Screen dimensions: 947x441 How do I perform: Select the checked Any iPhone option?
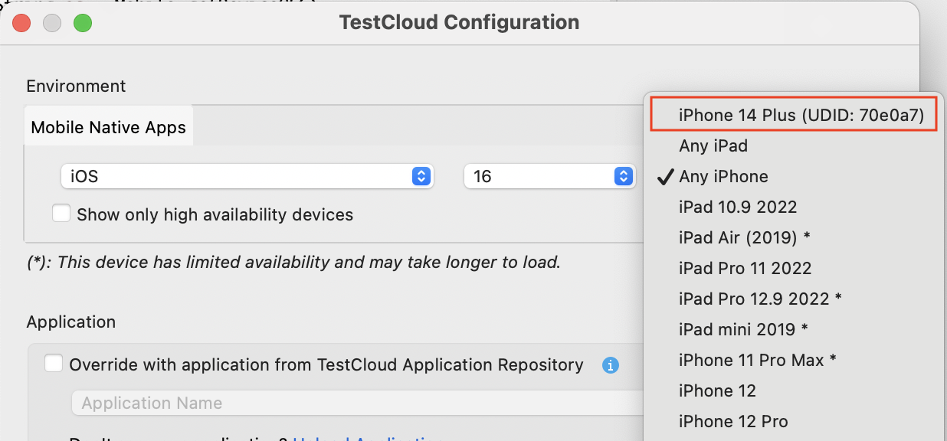[x=723, y=176]
